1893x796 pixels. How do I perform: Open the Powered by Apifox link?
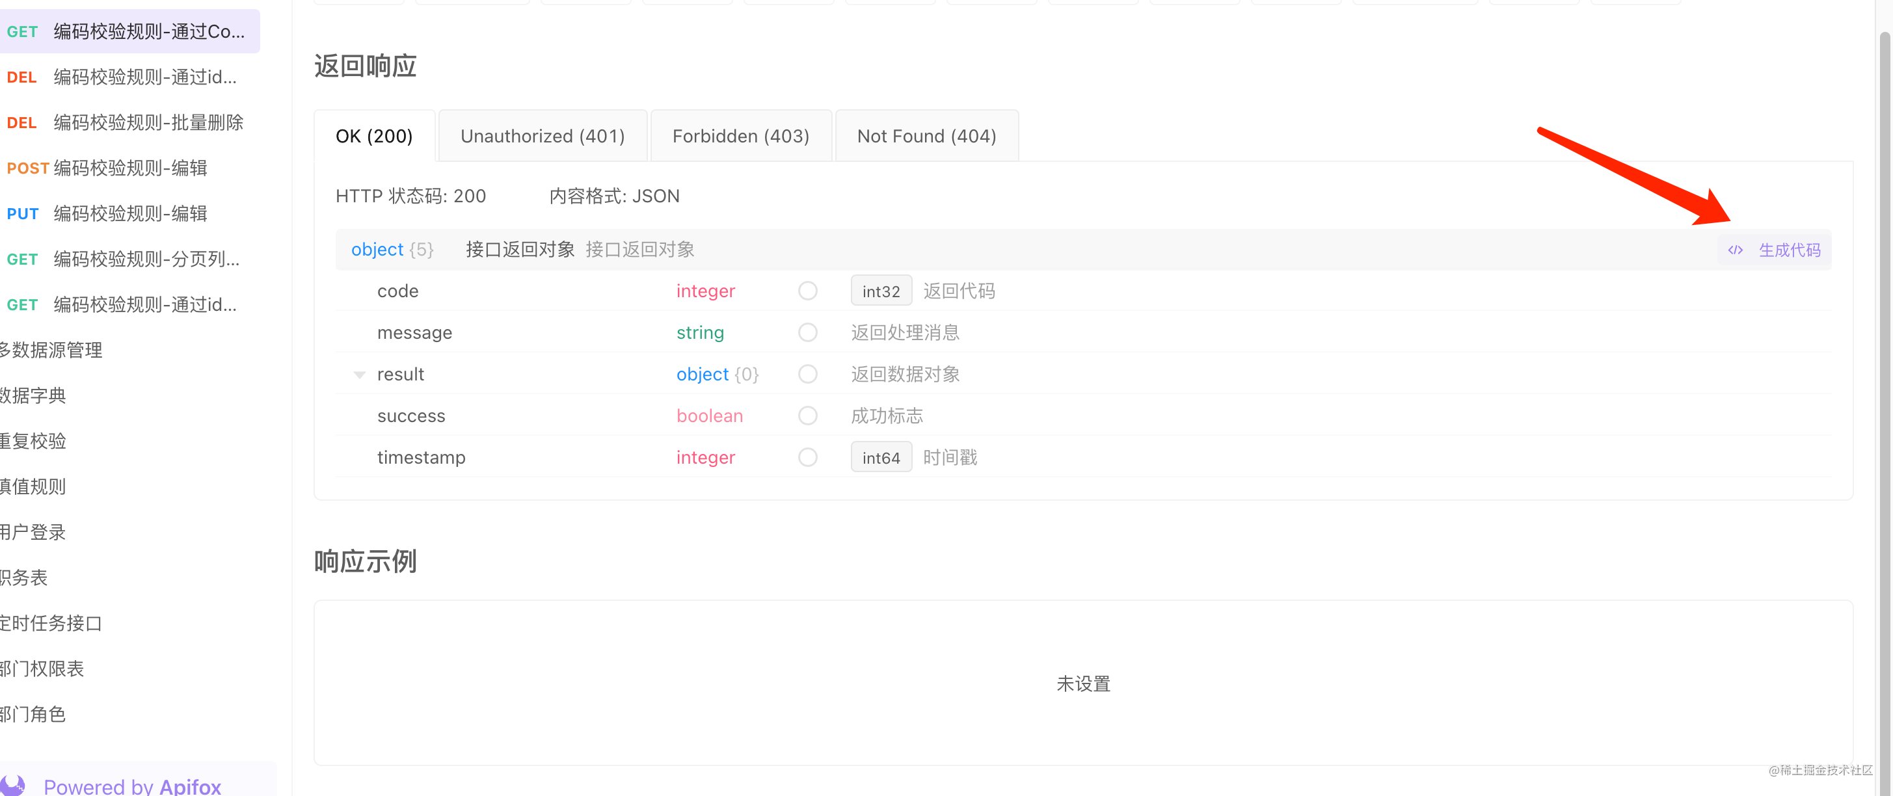[x=132, y=786]
